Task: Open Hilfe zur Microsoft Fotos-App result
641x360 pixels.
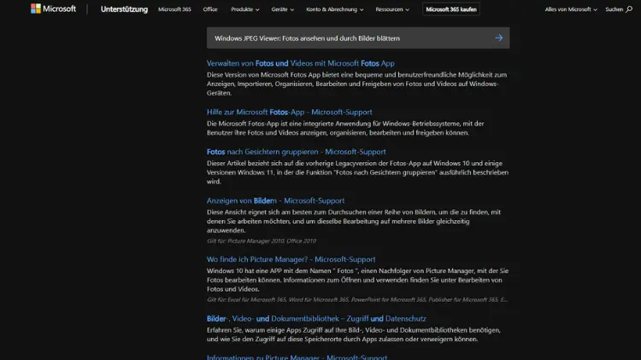Action: point(289,112)
